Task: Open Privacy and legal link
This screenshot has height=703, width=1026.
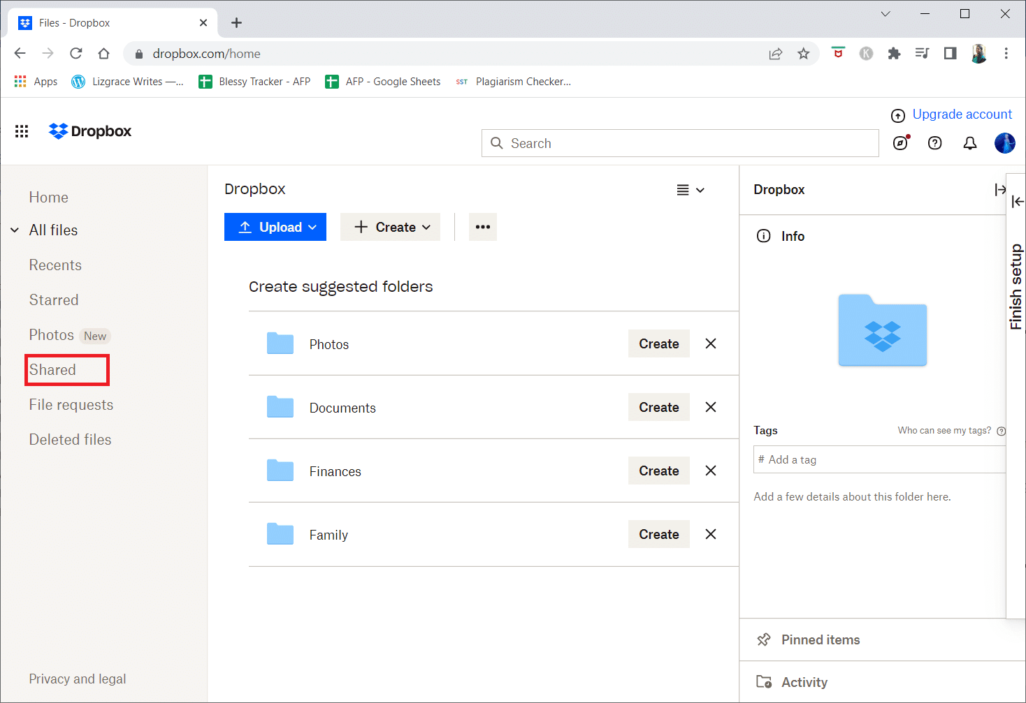Action: pyautogui.click(x=78, y=679)
